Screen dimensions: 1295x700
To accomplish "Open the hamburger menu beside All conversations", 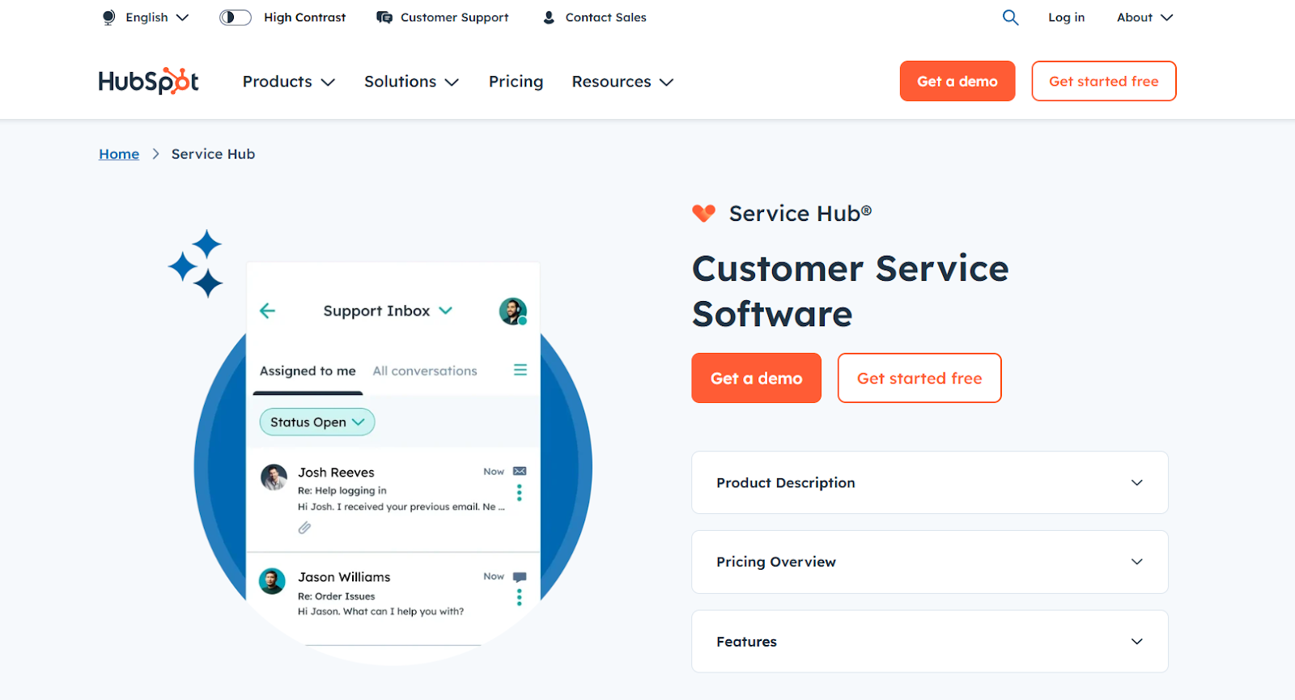I will coord(520,370).
